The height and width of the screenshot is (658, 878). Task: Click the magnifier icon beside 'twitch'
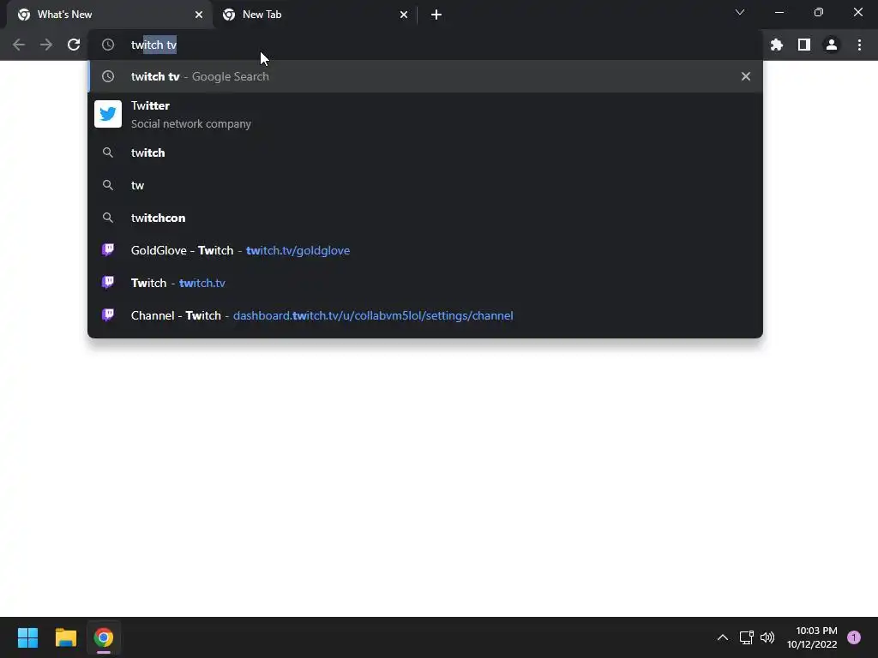tap(108, 153)
